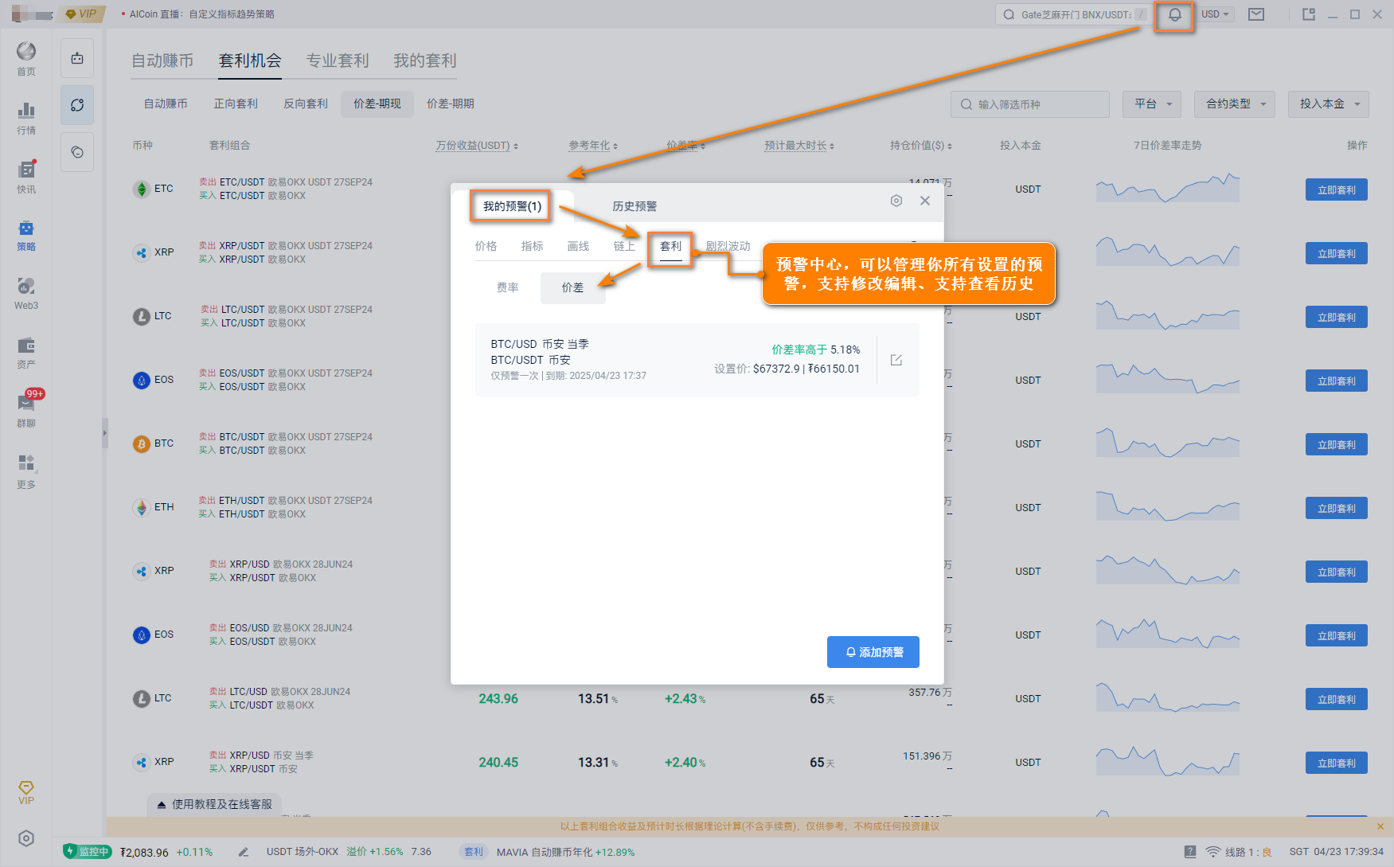Image resolution: width=1394 pixels, height=867 pixels.
Task: Open XRP 币安 7-day spread trend chart
Action: pos(1168,761)
